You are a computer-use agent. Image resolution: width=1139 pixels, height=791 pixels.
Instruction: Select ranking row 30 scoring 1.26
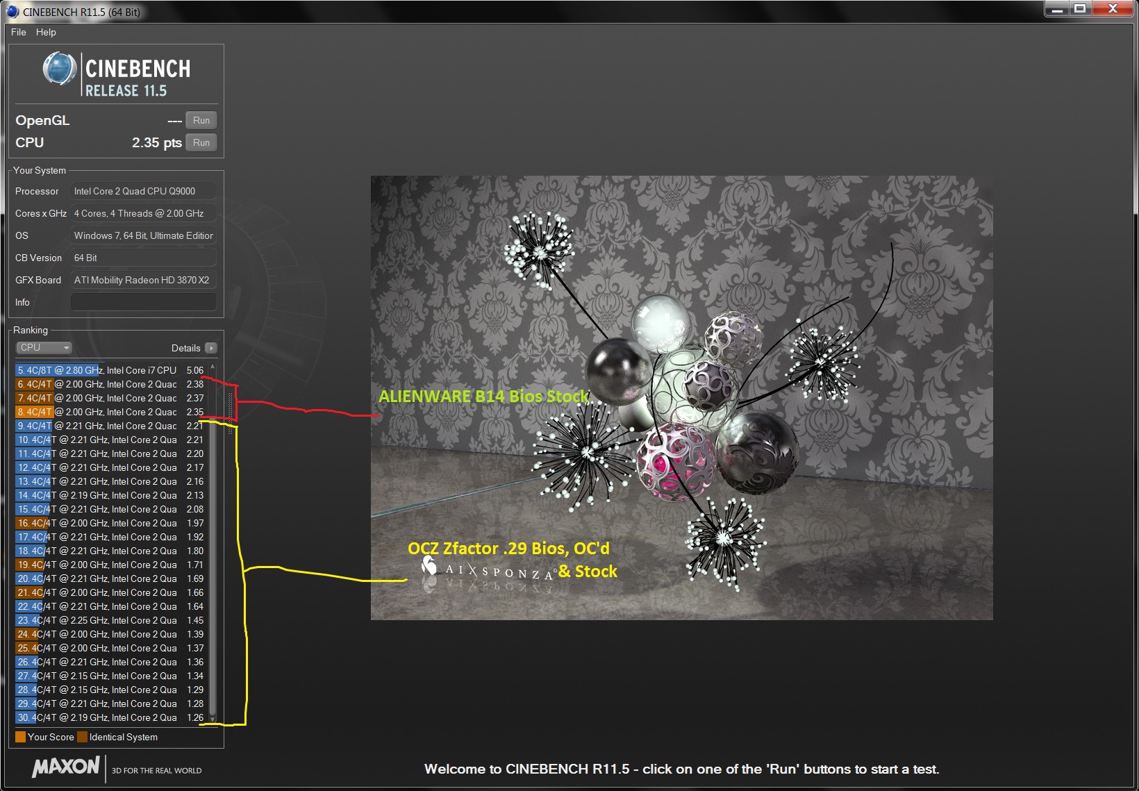click(110, 717)
